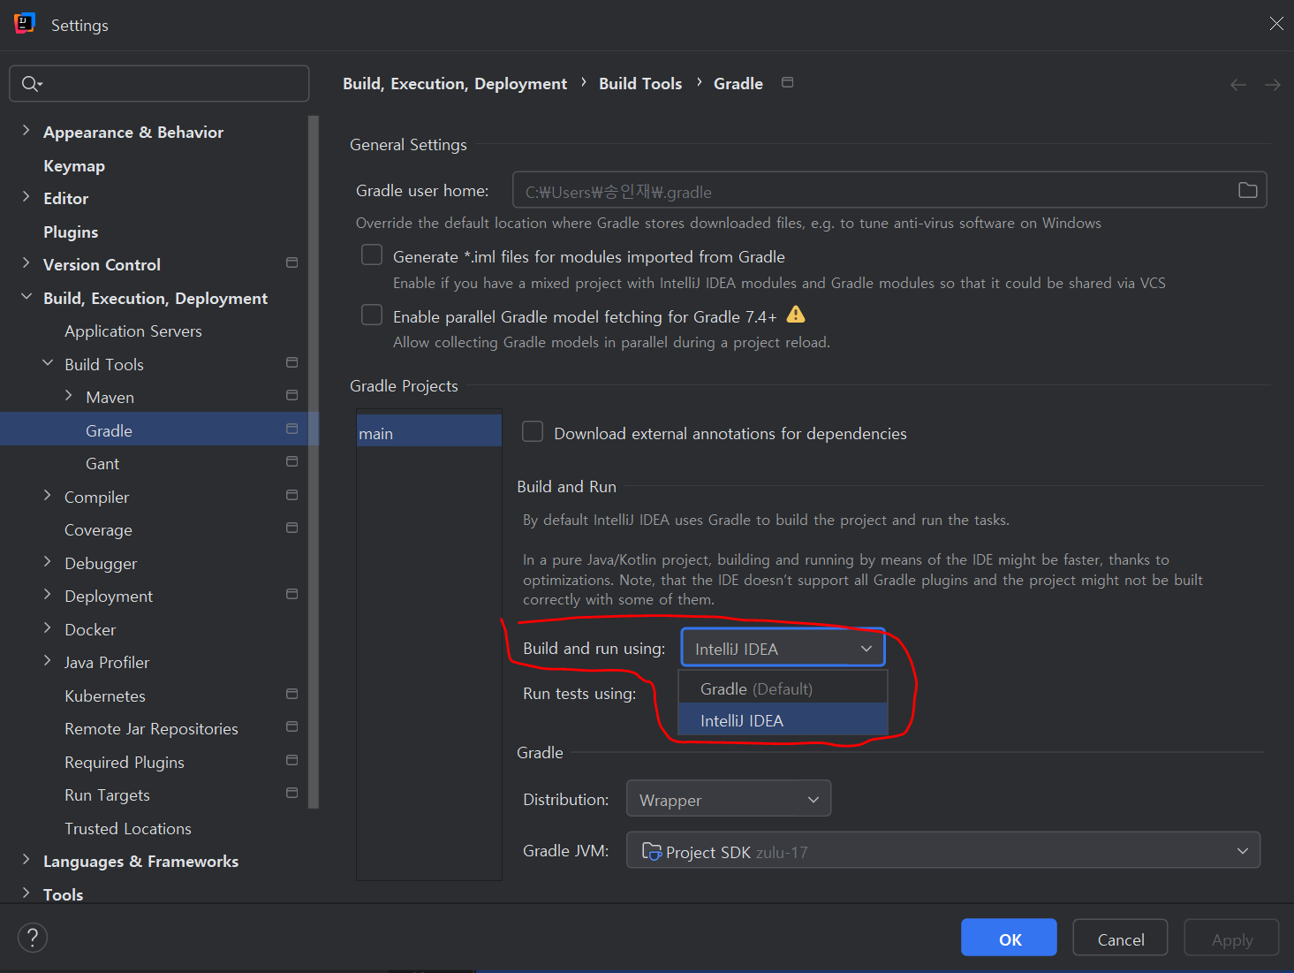Click project-scope icon beside Run Targets
This screenshot has width=1294, height=973.
click(x=292, y=793)
